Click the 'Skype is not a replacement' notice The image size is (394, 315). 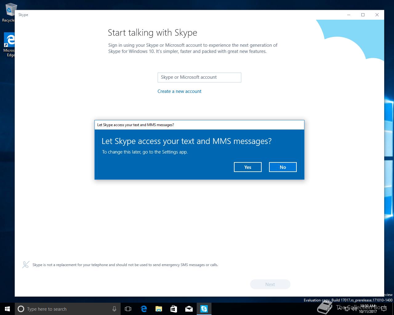125,265
